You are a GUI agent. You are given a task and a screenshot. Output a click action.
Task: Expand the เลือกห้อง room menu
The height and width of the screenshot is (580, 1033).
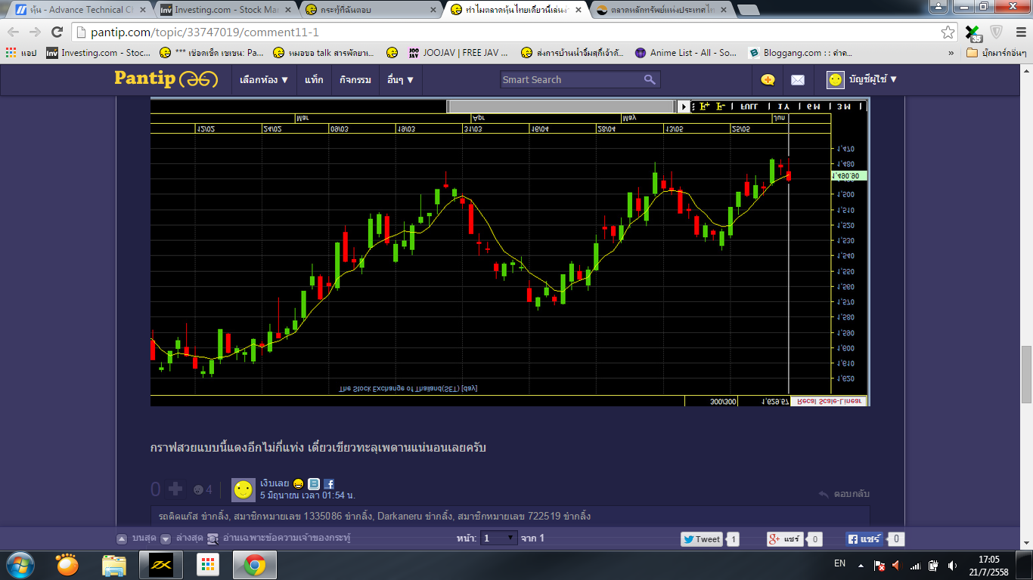coord(264,79)
